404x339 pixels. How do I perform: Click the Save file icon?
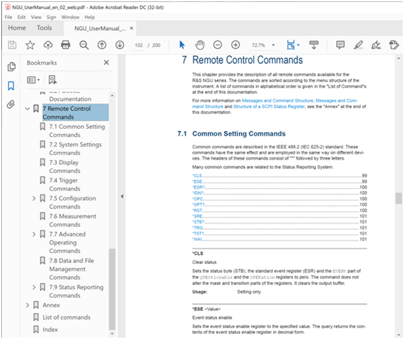[12, 45]
